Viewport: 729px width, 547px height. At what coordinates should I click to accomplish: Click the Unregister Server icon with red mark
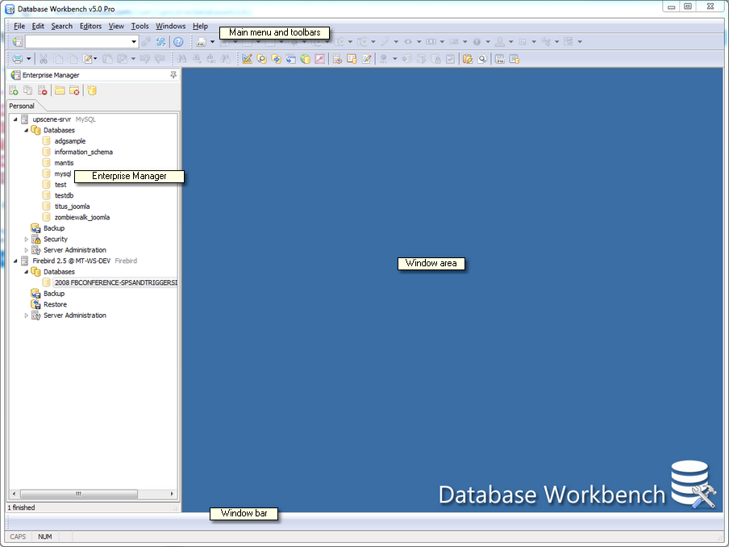click(x=43, y=90)
